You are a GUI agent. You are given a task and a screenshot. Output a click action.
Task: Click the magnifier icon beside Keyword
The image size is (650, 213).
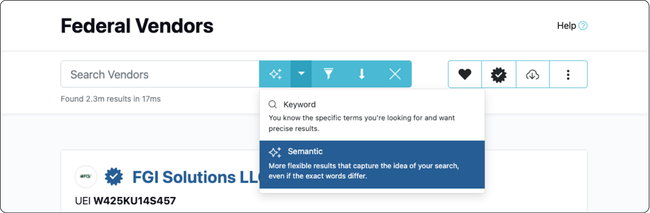point(273,104)
